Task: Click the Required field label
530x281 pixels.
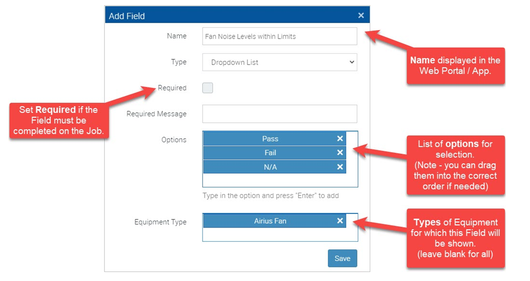Action: click(x=172, y=88)
